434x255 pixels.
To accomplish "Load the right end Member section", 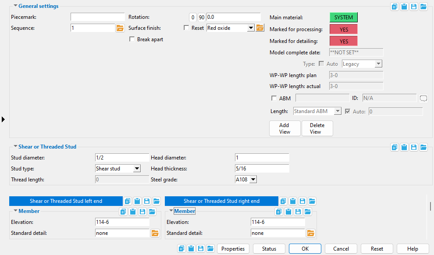I will (308, 212).
